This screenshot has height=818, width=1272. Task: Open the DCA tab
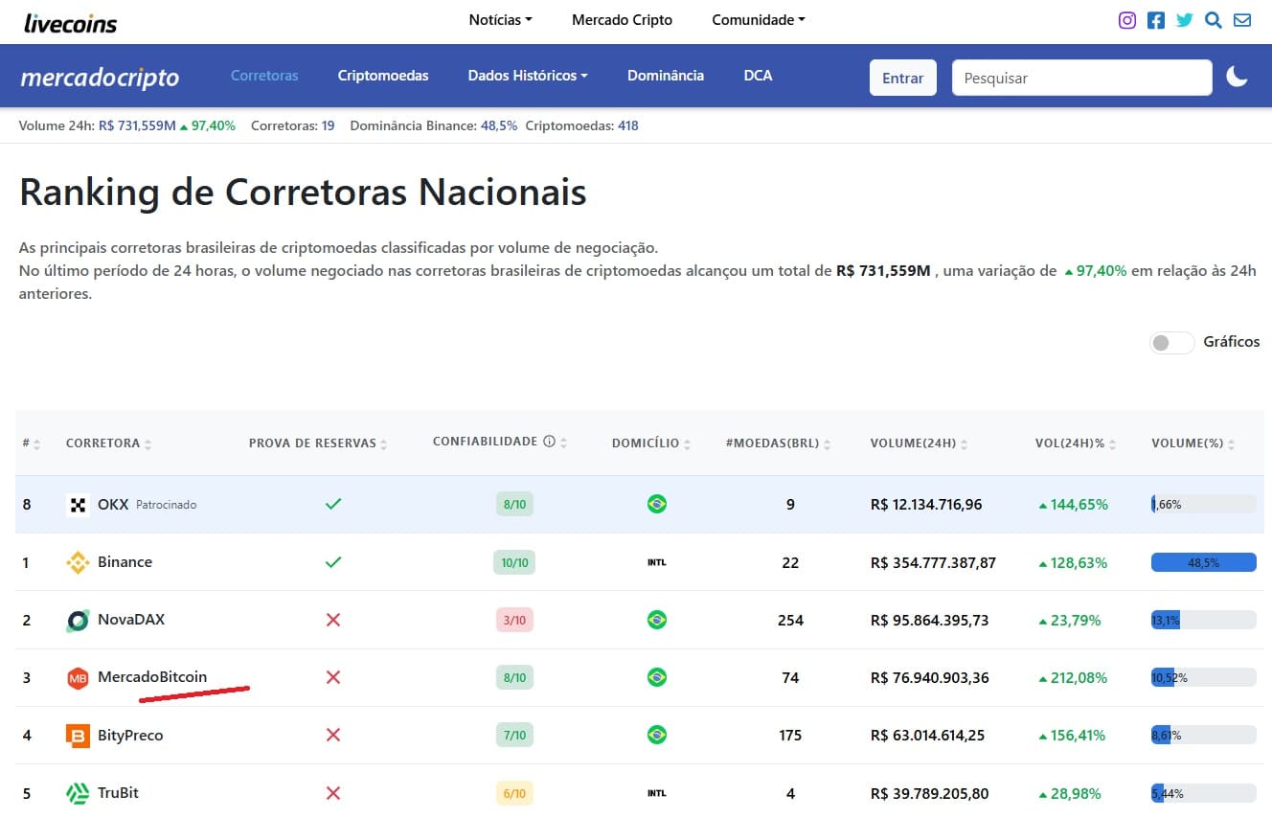[758, 75]
